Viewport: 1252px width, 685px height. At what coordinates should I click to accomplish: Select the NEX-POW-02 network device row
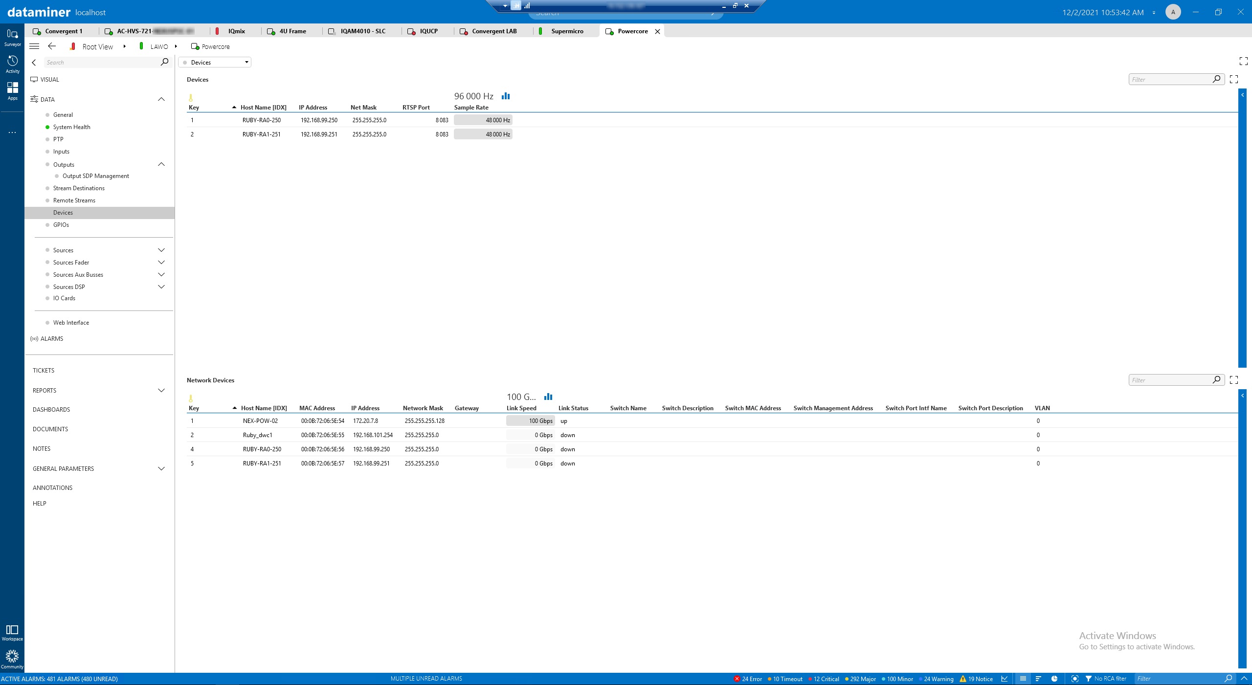712,420
